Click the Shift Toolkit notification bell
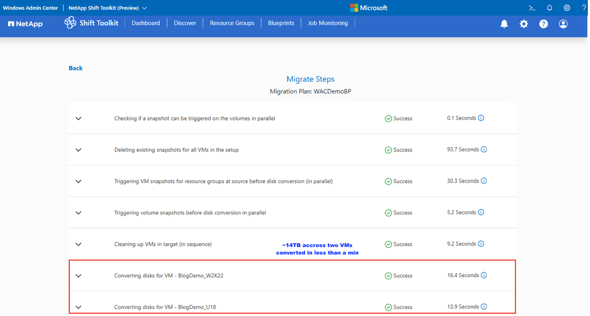Screen dimensions: 590x316 pyautogui.click(x=504, y=24)
